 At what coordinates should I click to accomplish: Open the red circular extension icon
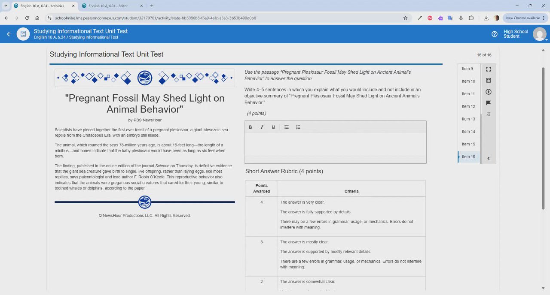[x=430, y=18]
